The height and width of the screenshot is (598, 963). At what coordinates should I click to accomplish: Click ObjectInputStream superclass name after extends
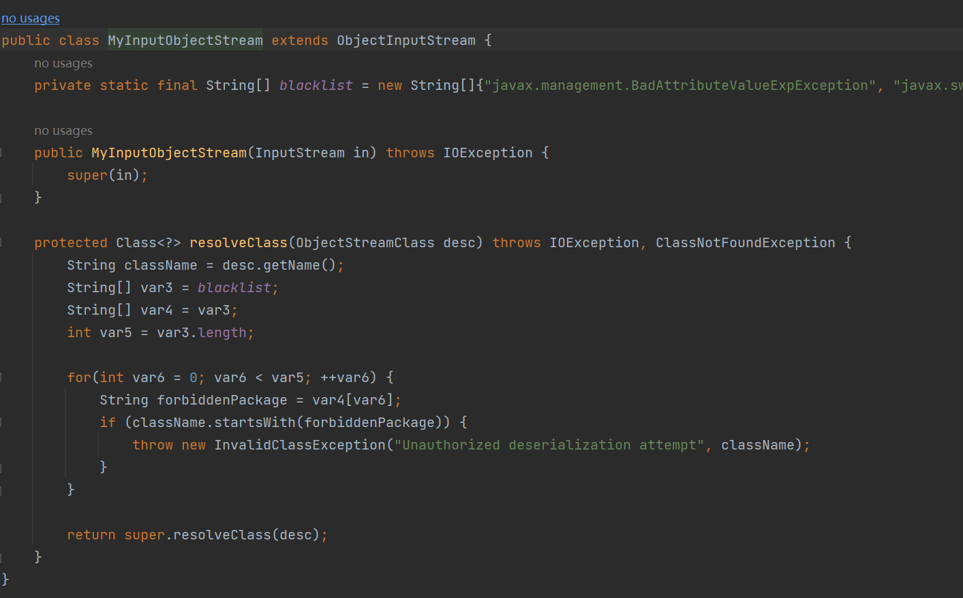406,40
